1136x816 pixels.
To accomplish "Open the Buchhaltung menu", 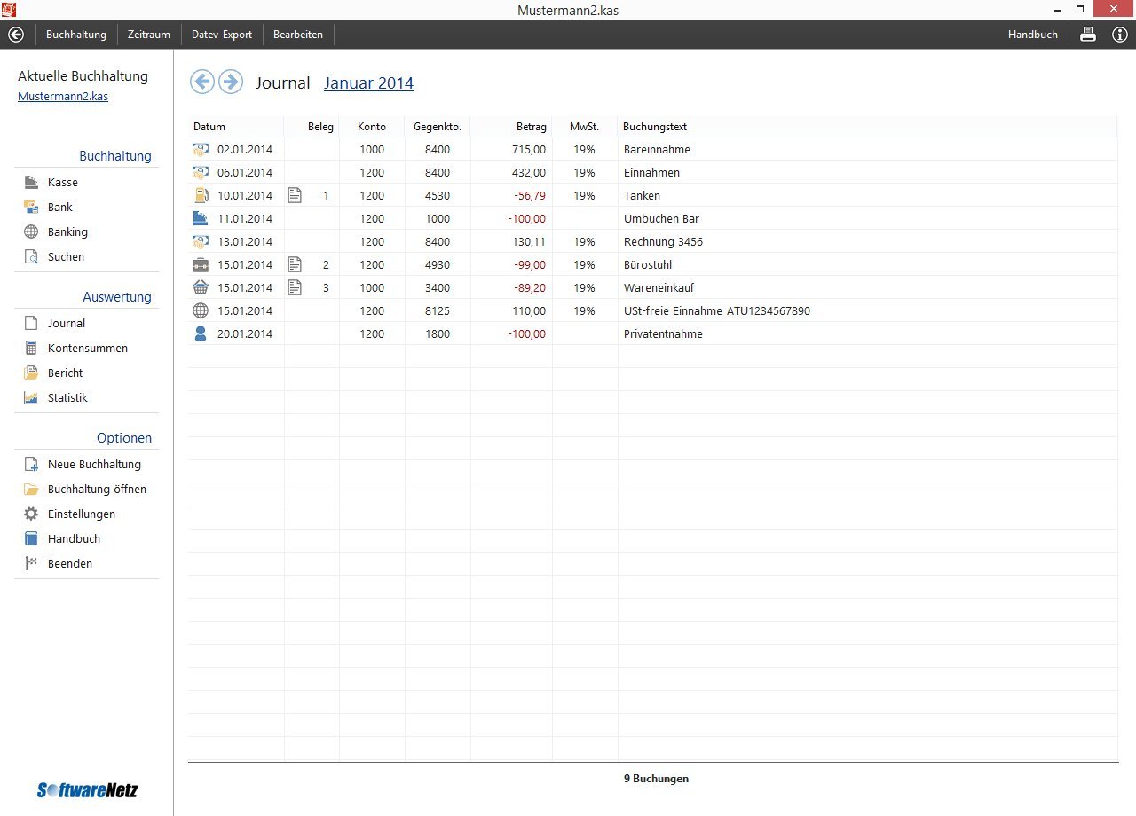I will click(x=76, y=35).
